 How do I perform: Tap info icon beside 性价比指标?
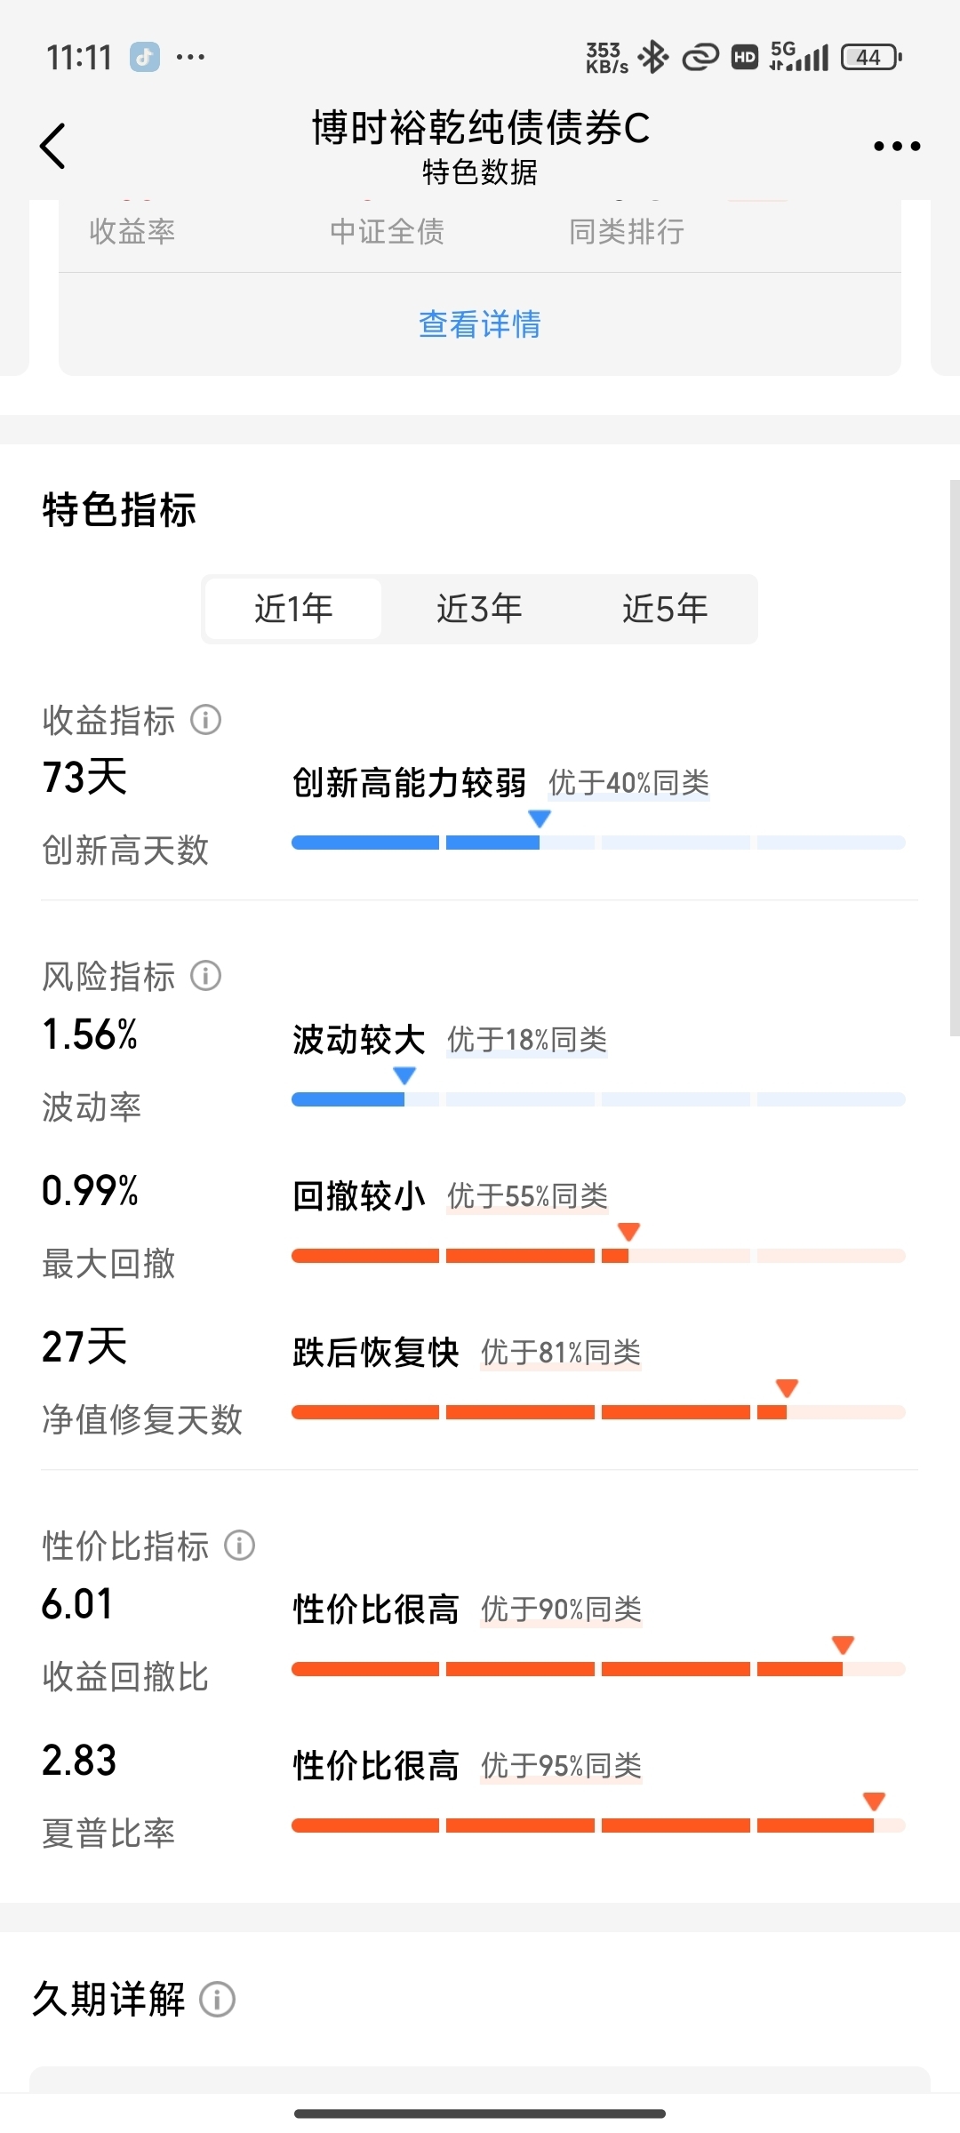click(x=239, y=1546)
